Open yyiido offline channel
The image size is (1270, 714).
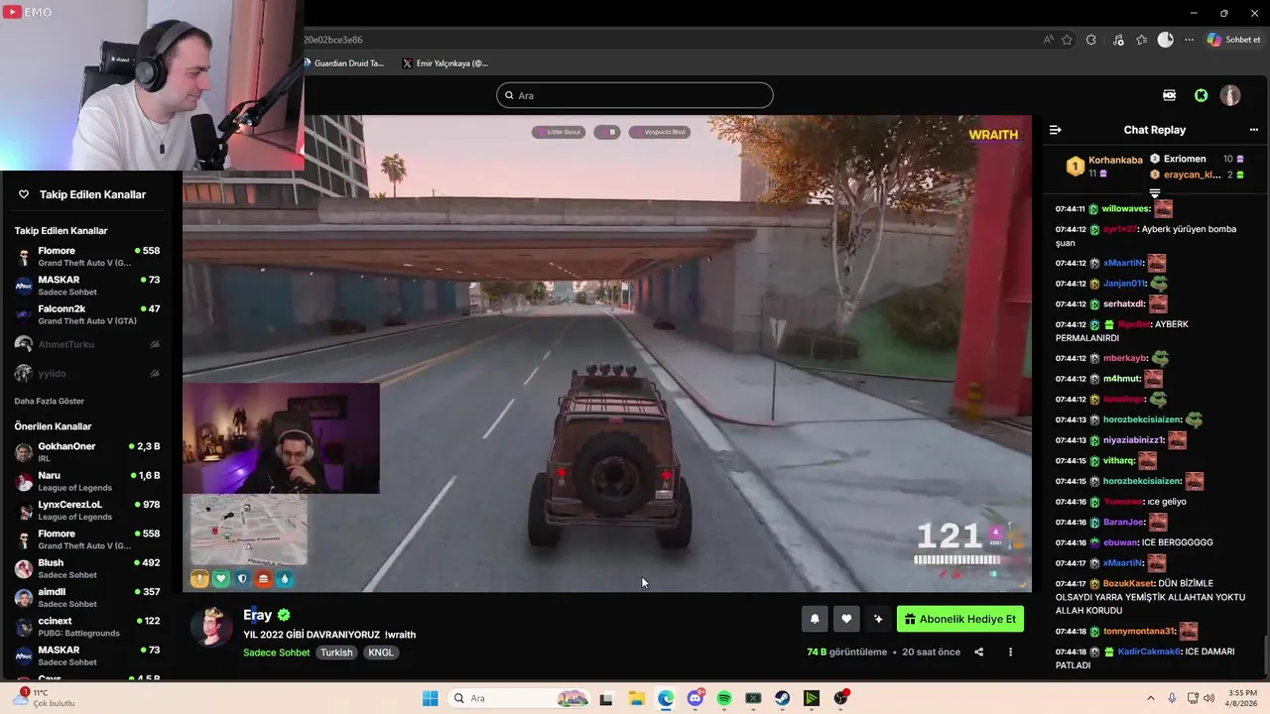pos(87,373)
